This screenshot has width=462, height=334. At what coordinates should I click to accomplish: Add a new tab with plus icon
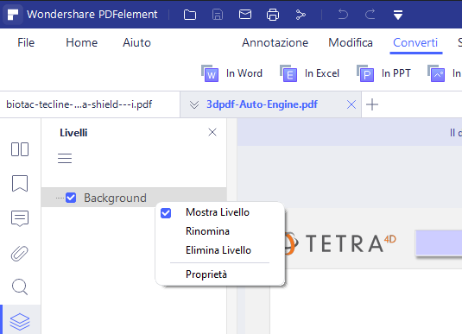click(x=372, y=104)
